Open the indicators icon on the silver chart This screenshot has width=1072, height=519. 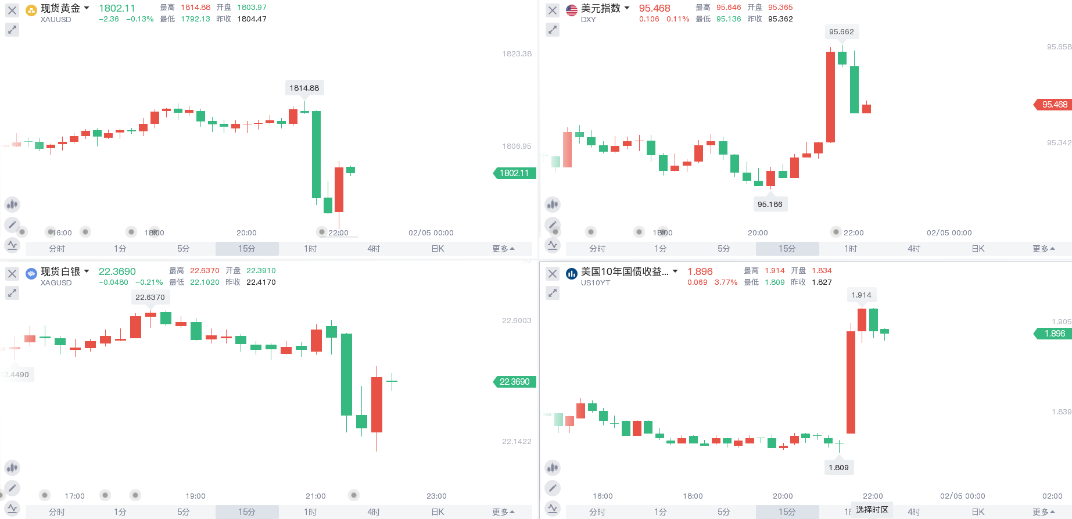12,467
